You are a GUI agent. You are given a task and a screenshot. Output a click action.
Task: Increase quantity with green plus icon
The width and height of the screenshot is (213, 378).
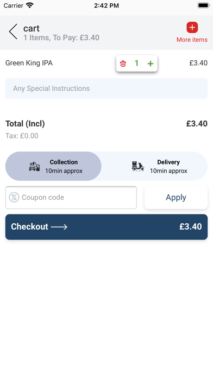click(151, 64)
